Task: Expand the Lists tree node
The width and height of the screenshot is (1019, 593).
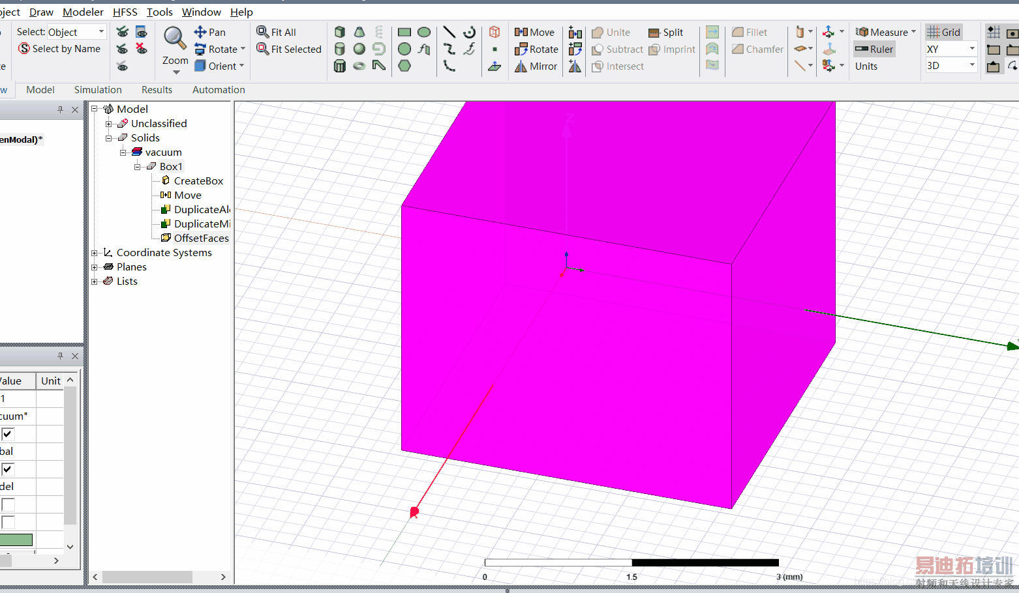Action: [95, 282]
